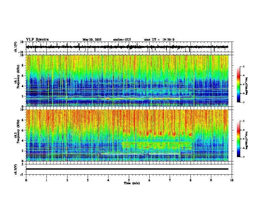Click the "-7" label on ch.1 colorbar

243,102
